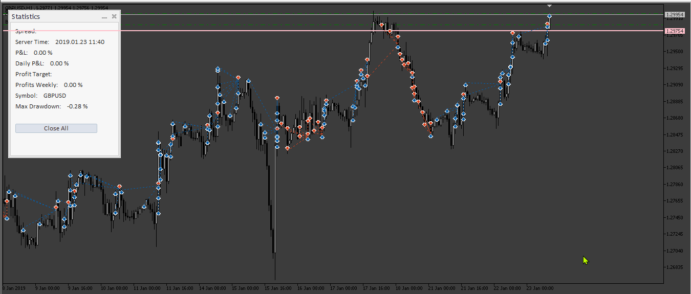This screenshot has width=691, height=294.
Task: Click the 1.28885 price scale label
Action: pyautogui.click(x=675, y=101)
